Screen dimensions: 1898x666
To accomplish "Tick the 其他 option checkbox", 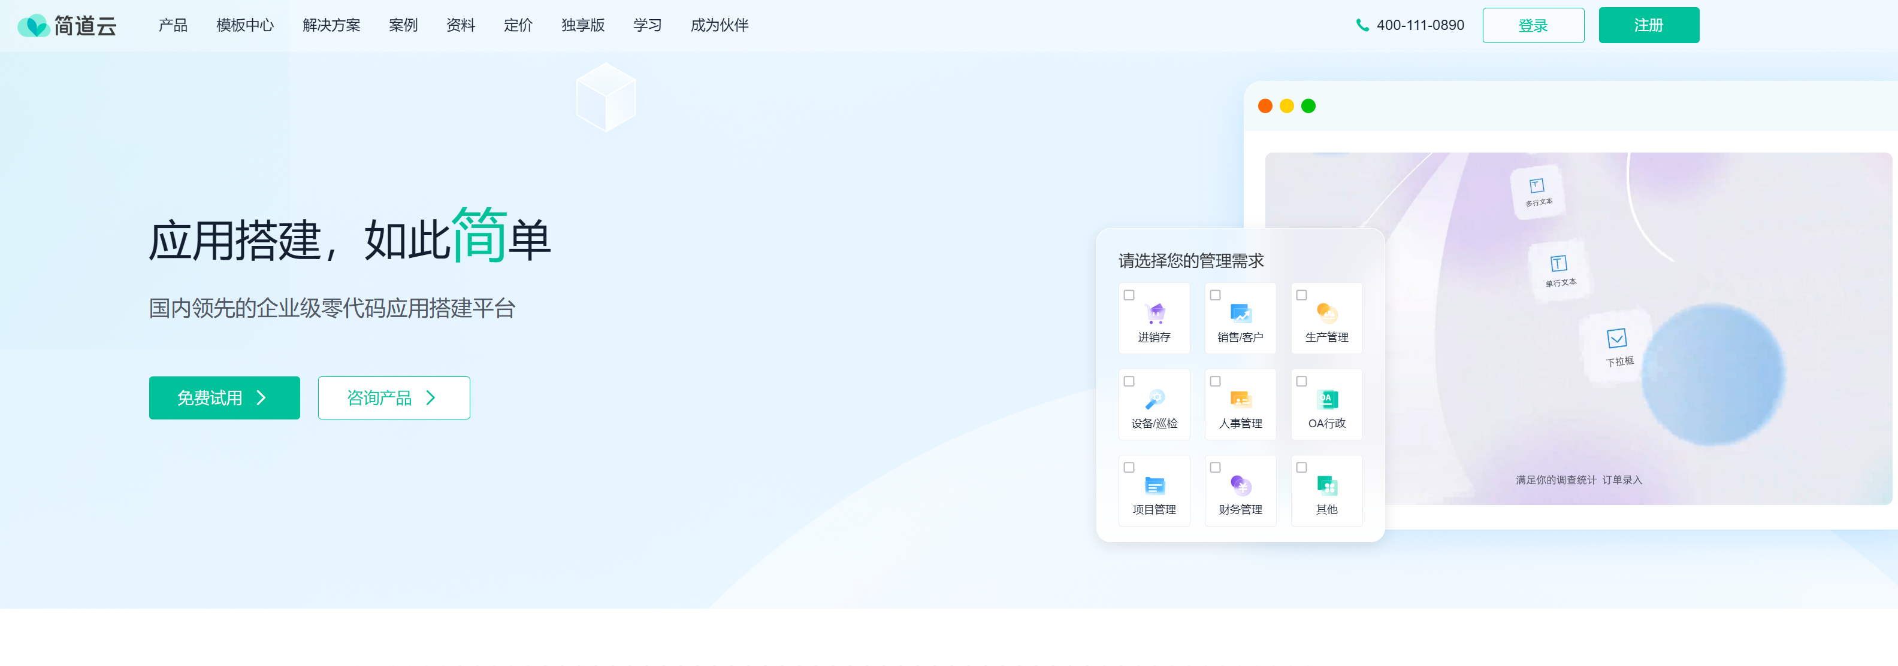I will pyautogui.click(x=1301, y=467).
